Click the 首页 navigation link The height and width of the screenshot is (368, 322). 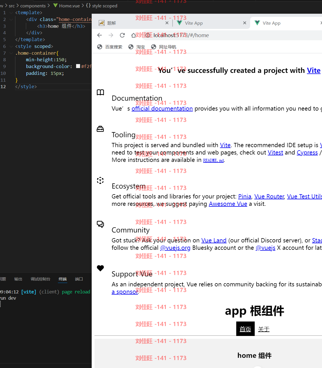(x=245, y=329)
